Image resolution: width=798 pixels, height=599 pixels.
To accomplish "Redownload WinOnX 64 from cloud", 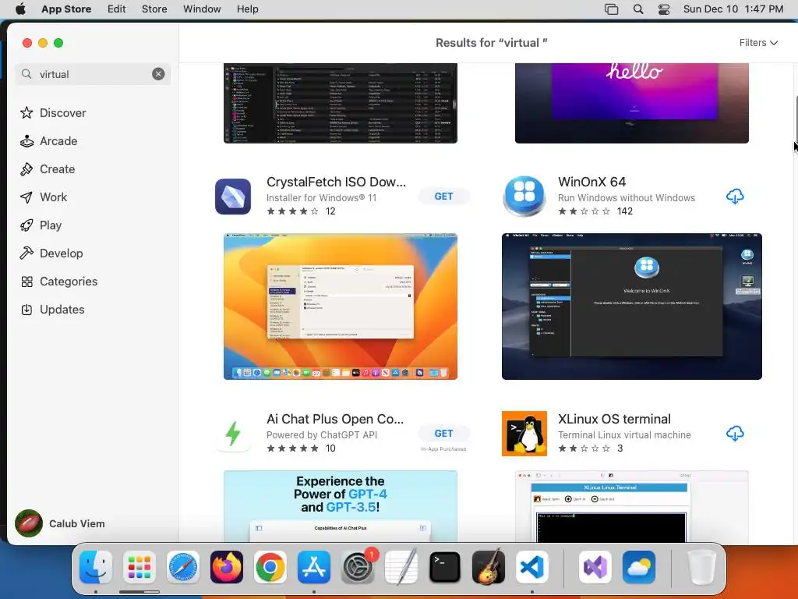I will tap(735, 196).
